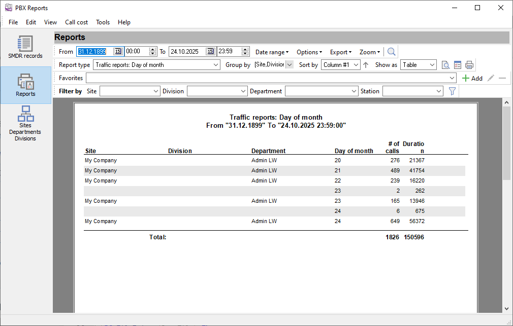Print the report via the printer icon
513x326 pixels.
click(x=469, y=64)
